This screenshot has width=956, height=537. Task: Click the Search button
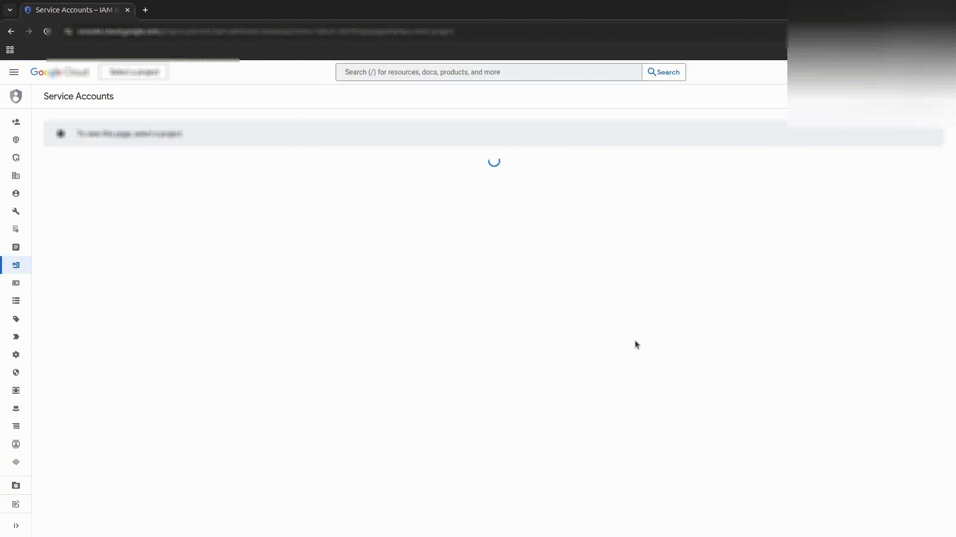pos(664,72)
